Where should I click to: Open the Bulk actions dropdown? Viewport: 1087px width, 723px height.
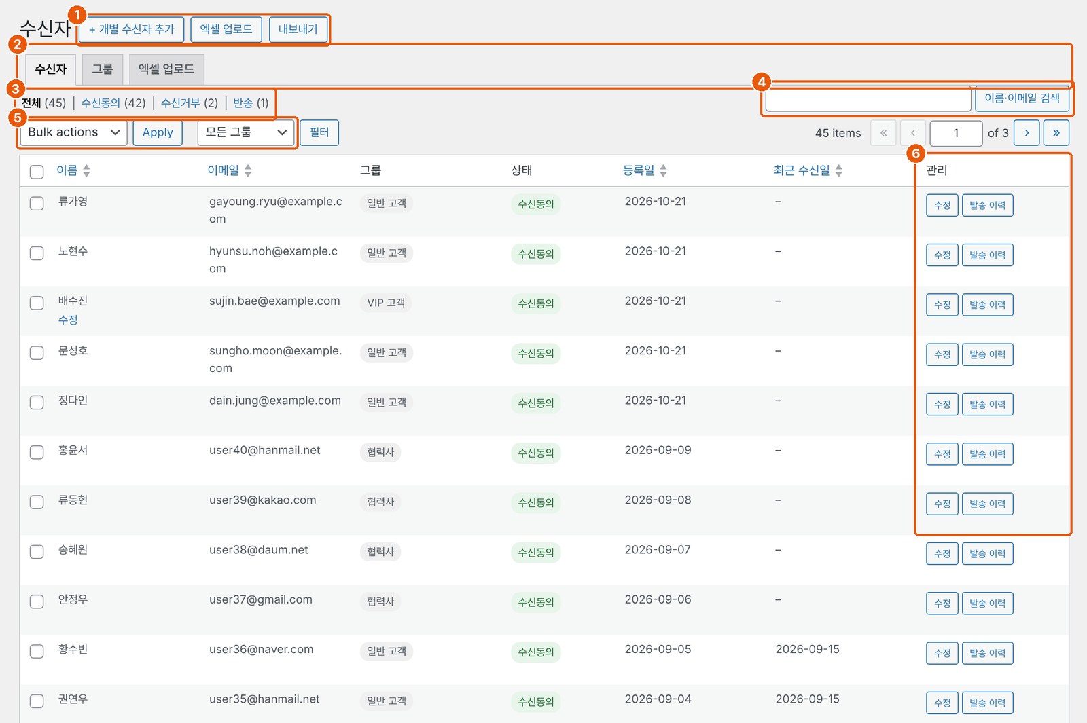(73, 132)
